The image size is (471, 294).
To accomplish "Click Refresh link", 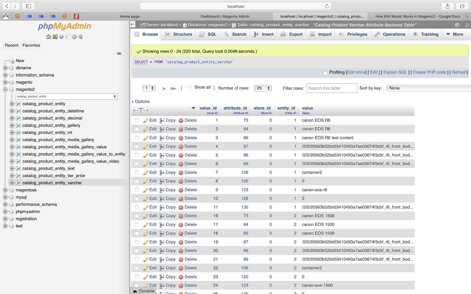I will pyautogui.click(x=459, y=72).
